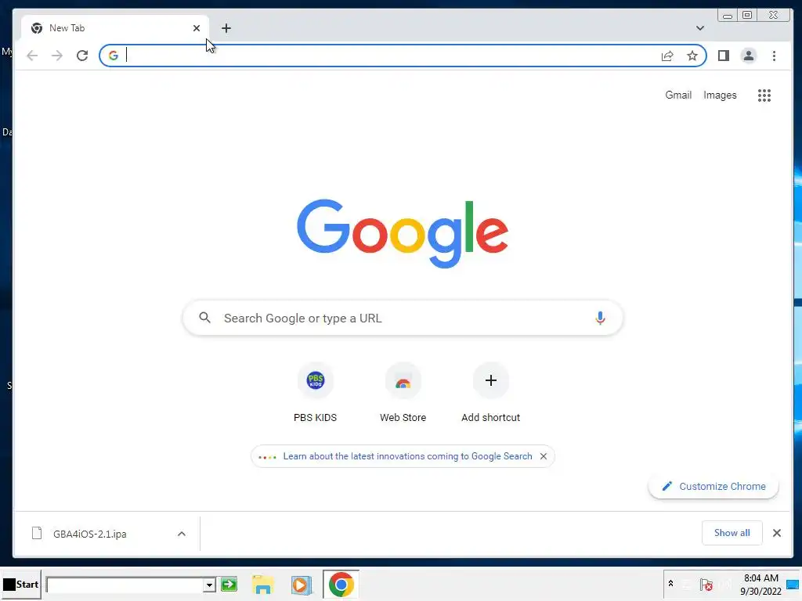Viewport: 802px width, 601px height.
Task: Click the Start button on taskbar
Action: click(x=21, y=584)
